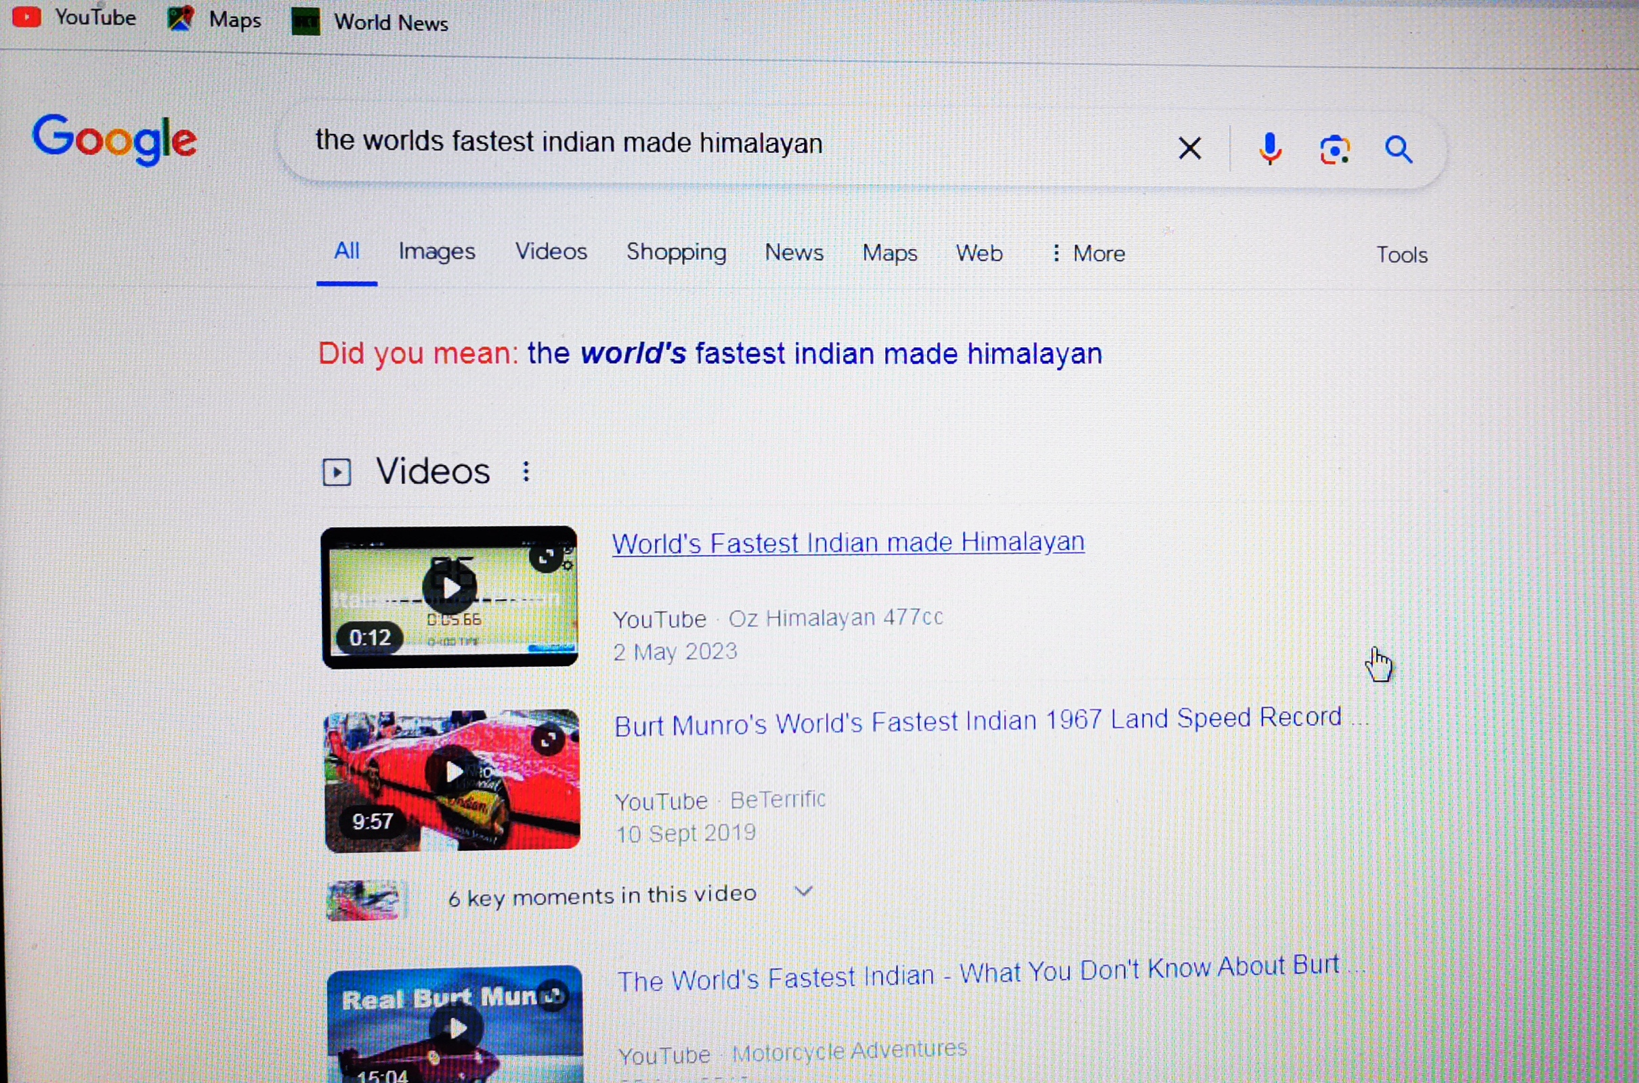Click inside the search query text field
This screenshot has width=1639, height=1083.
coord(691,143)
